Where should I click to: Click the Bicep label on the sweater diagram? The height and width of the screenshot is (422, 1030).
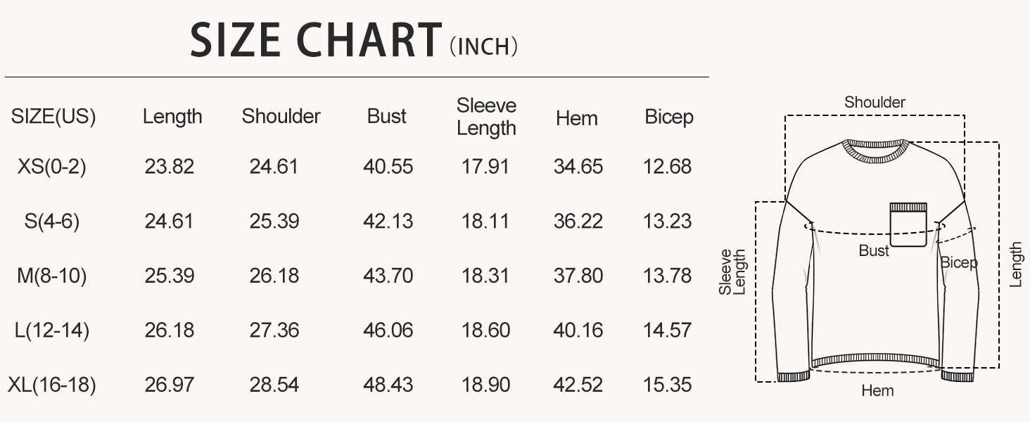point(959,263)
